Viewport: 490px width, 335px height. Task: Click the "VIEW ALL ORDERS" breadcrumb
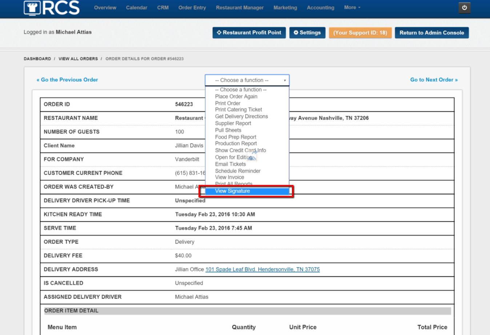point(78,58)
